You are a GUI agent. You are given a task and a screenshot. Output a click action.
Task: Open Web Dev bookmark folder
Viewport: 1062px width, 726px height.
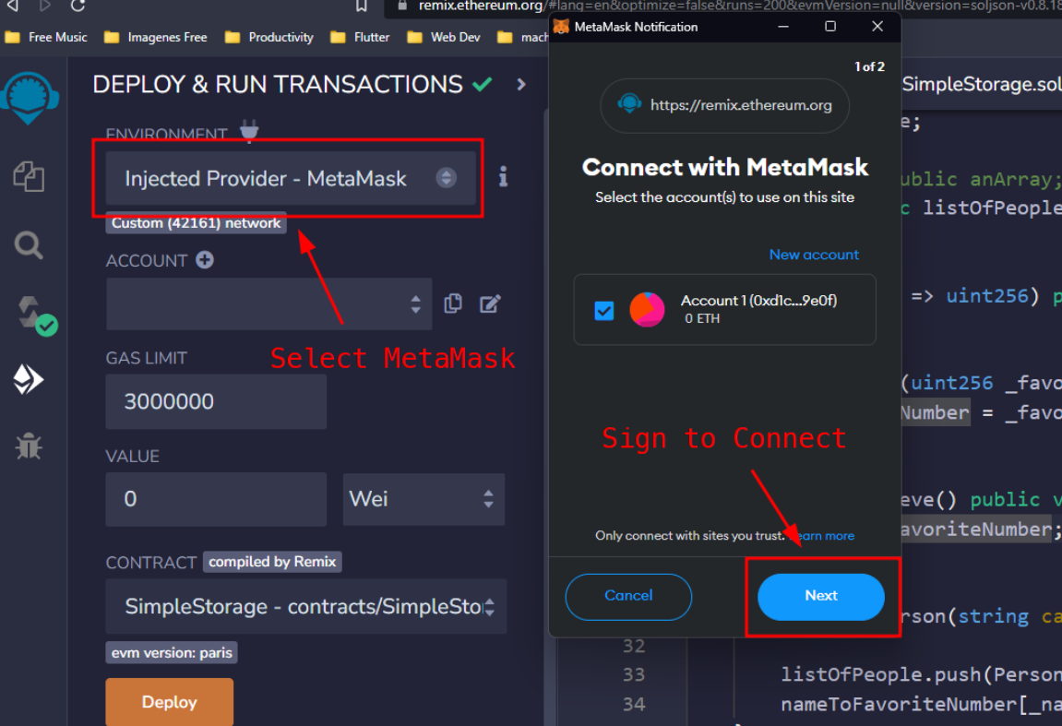click(x=443, y=37)
